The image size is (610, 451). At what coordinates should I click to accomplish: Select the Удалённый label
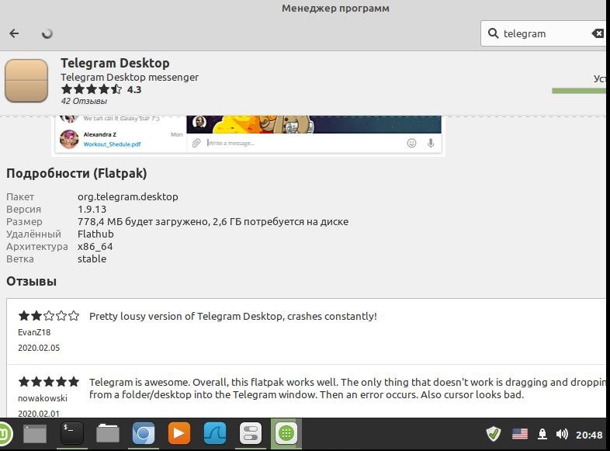(33, 234)
